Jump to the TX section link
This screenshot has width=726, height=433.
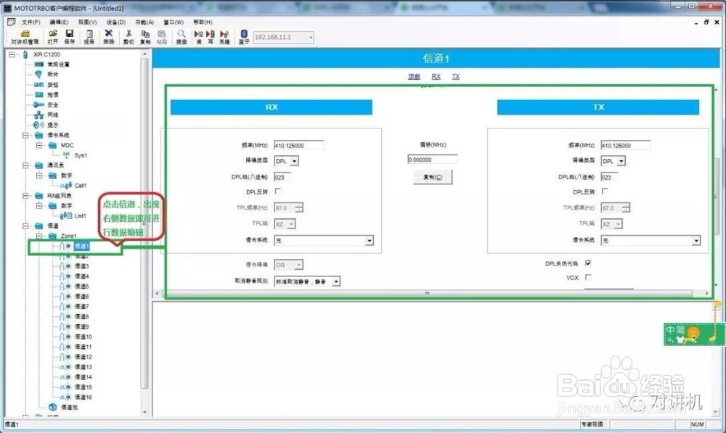456,77
